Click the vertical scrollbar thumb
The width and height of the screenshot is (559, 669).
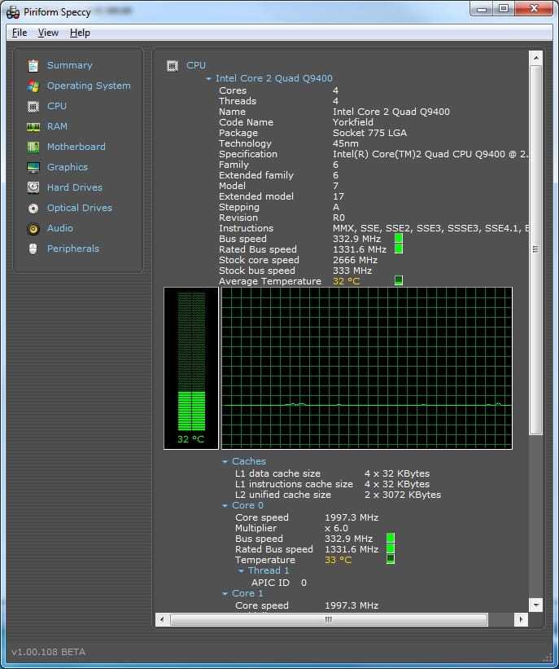pos(536,249)
